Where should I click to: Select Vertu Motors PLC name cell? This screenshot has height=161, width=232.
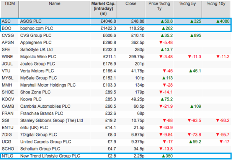[37, 71]
